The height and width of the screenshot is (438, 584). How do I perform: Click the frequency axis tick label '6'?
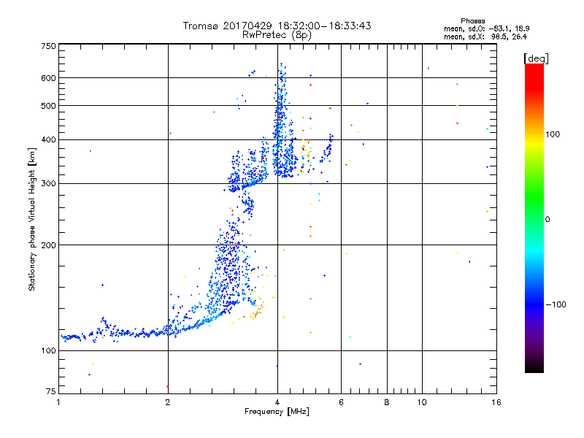tap(341, 402)
